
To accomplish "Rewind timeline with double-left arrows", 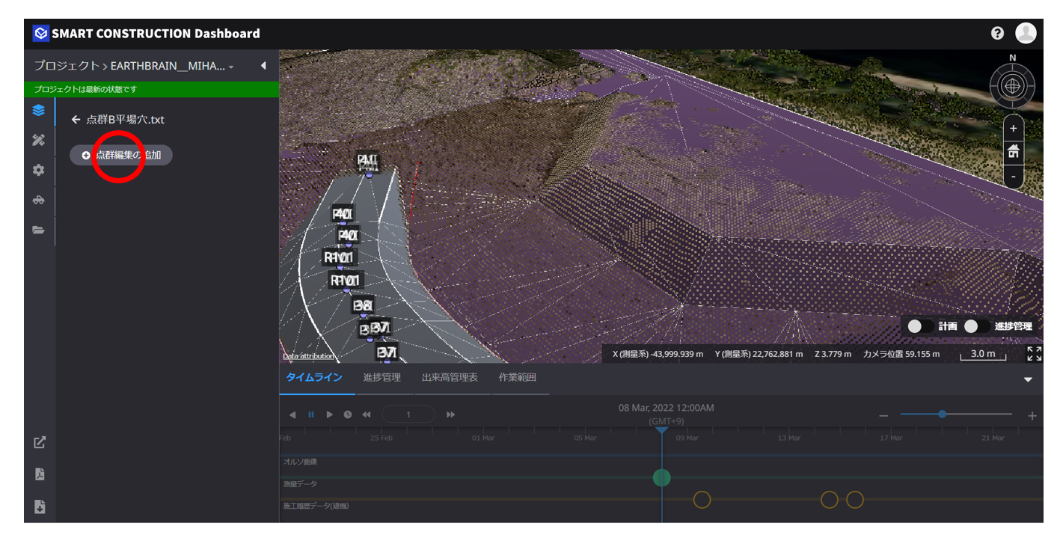I will coord(367,415).
